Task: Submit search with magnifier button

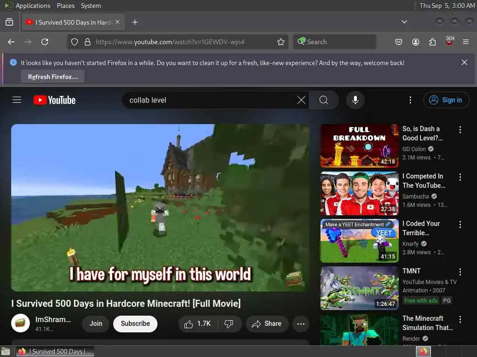Action: (324, 100)
